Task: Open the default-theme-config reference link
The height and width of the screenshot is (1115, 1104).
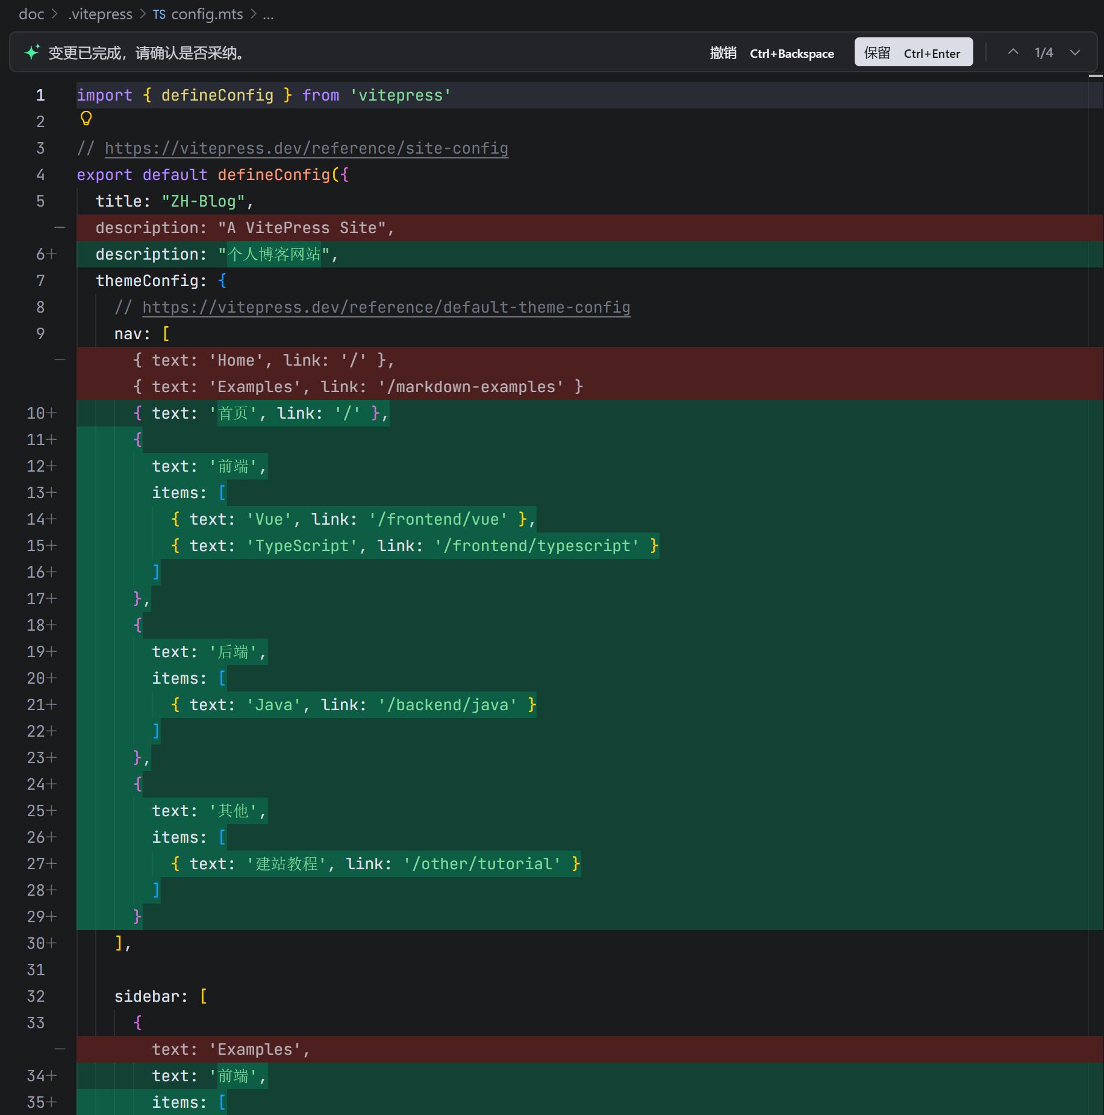Action: pyautogui.click(x=386, y=307)
